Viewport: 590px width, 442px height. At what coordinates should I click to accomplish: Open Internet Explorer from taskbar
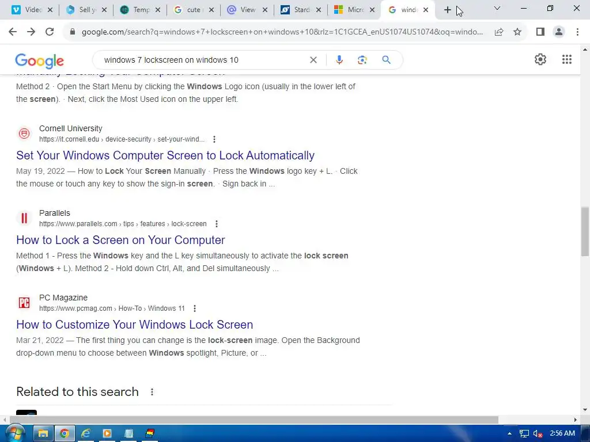(86, 433)
